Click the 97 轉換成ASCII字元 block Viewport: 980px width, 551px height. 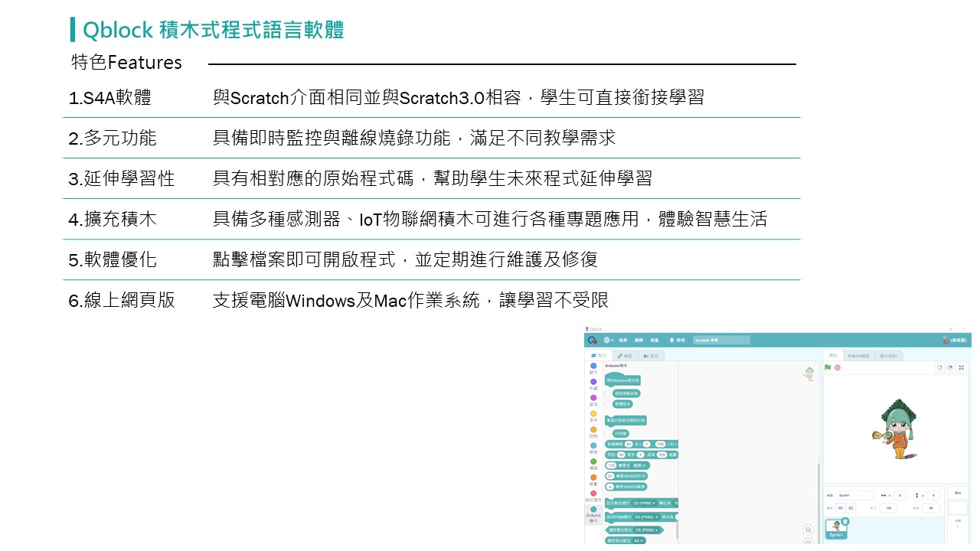[x=626, y=475]
